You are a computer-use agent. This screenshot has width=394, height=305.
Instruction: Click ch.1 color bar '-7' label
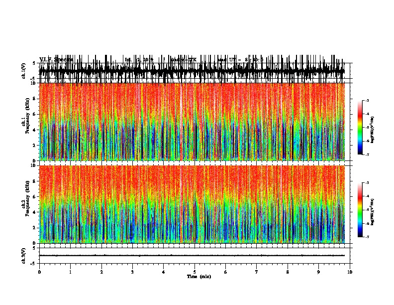tap(367, 154)
